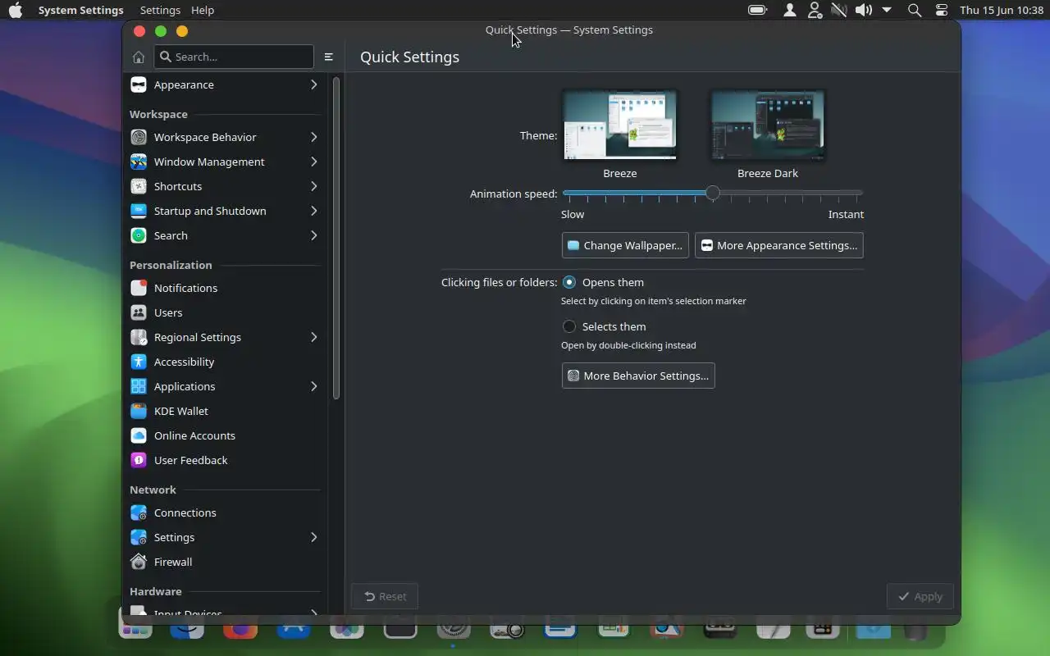
Task: Open the hamburger menu beside the search box
Action: click(x=328, y=57)
